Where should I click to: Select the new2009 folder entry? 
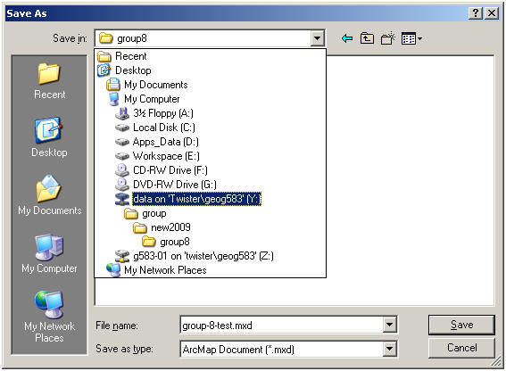tap(162, 227)
